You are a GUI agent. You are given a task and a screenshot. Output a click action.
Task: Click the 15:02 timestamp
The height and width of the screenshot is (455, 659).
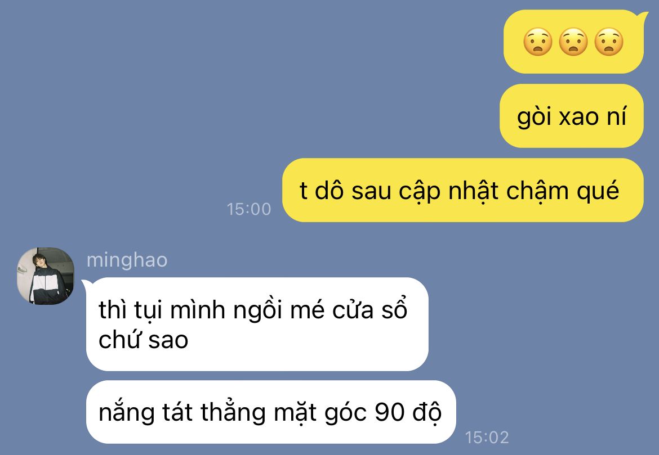[487, 438]
